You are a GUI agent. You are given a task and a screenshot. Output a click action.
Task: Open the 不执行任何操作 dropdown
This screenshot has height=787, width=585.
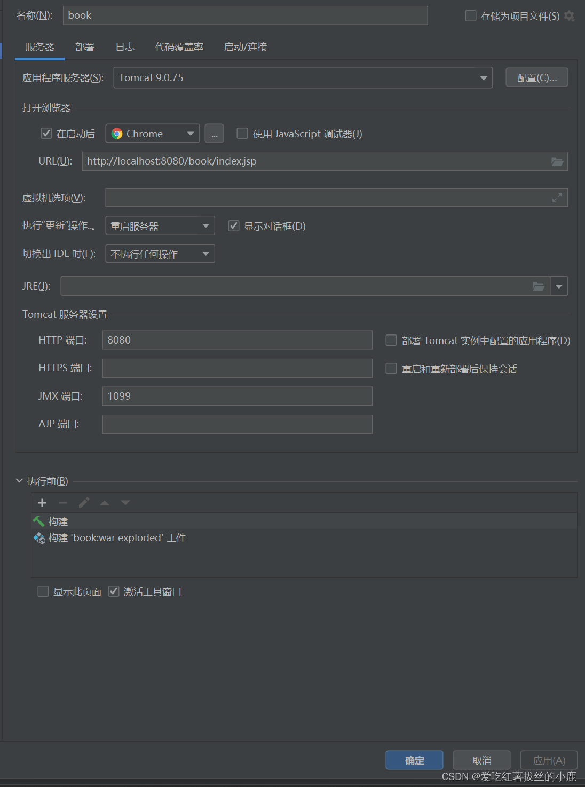pyautogui.click(x=160, y=254)
